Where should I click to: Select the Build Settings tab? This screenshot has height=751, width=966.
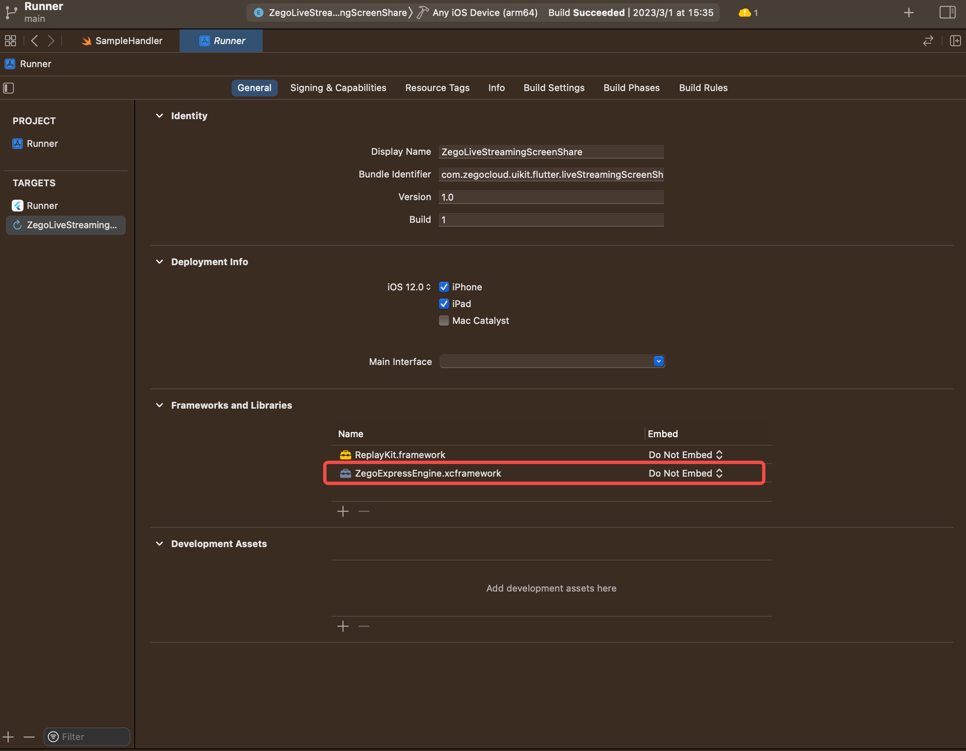tap(553, 87)
